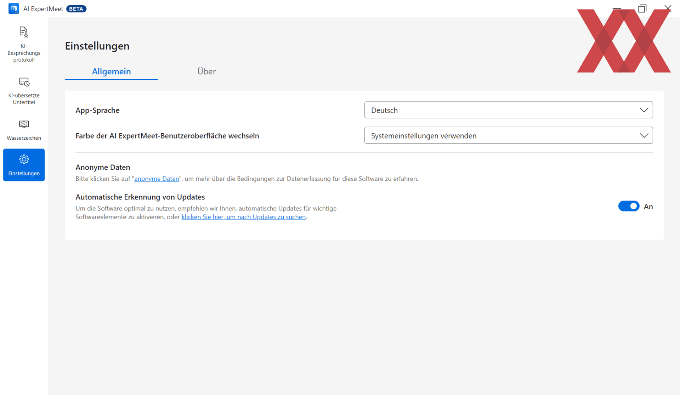
Task: Click link to search for updates
Action: click(x=243, y=217)
